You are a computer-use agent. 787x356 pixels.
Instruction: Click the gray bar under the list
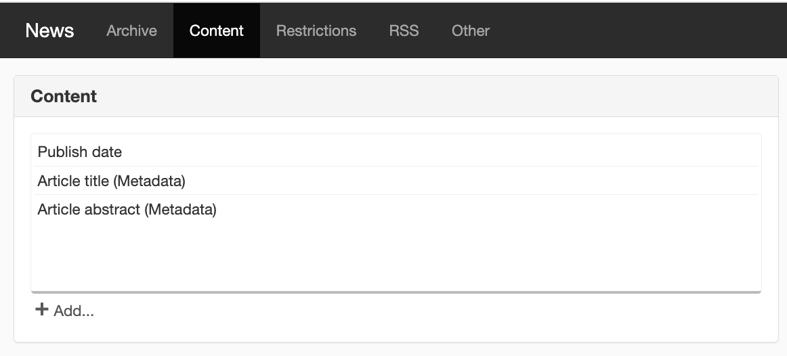click(x=396, y=292)
